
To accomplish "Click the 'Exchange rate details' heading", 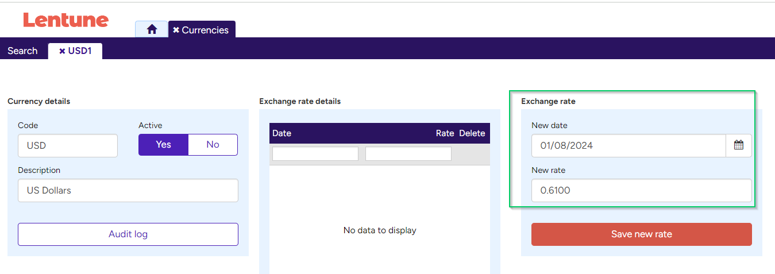I will tap(300, 102).
